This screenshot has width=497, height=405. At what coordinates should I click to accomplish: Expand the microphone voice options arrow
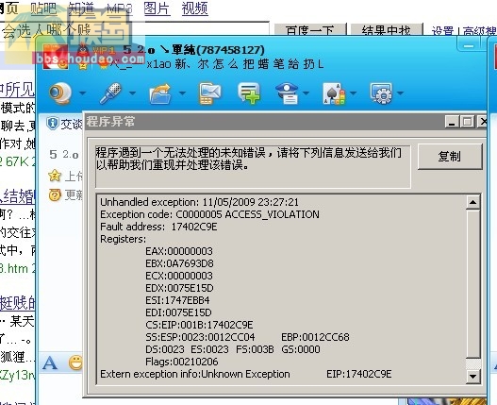click(x=132, y=93)
